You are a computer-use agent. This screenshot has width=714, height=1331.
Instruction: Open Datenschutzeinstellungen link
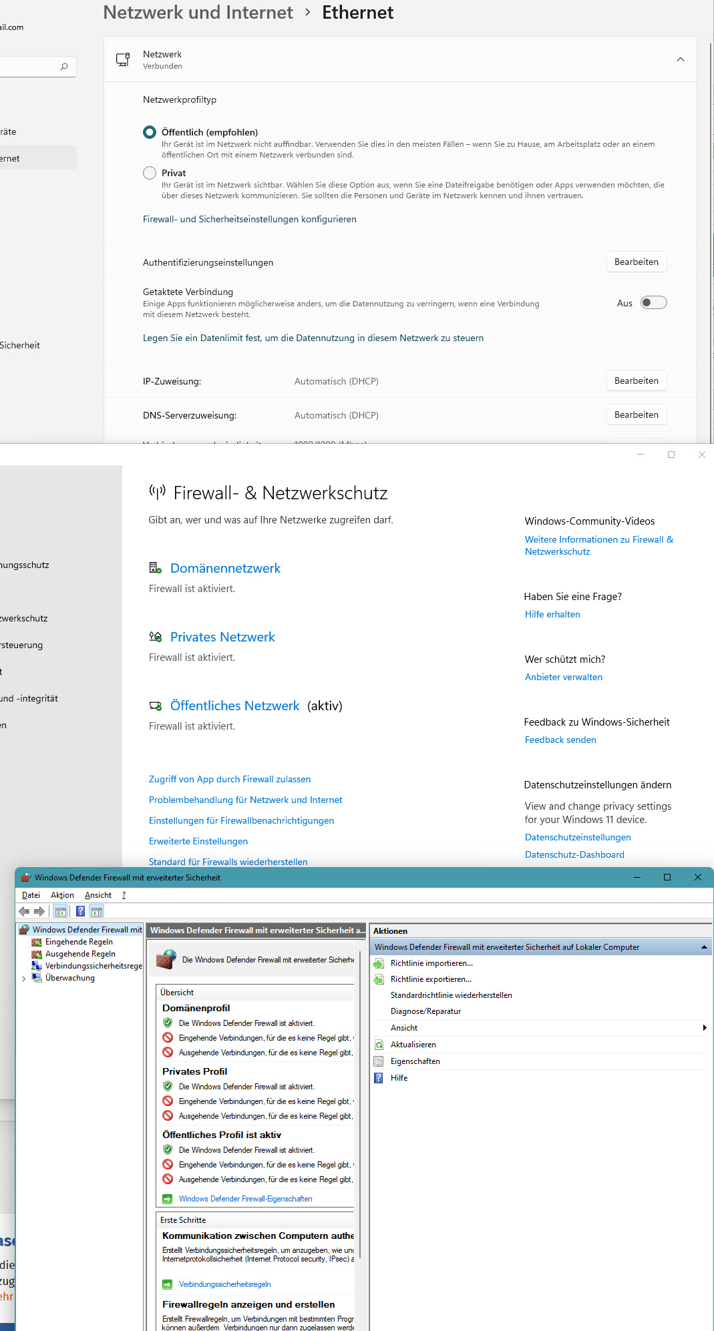578,837
